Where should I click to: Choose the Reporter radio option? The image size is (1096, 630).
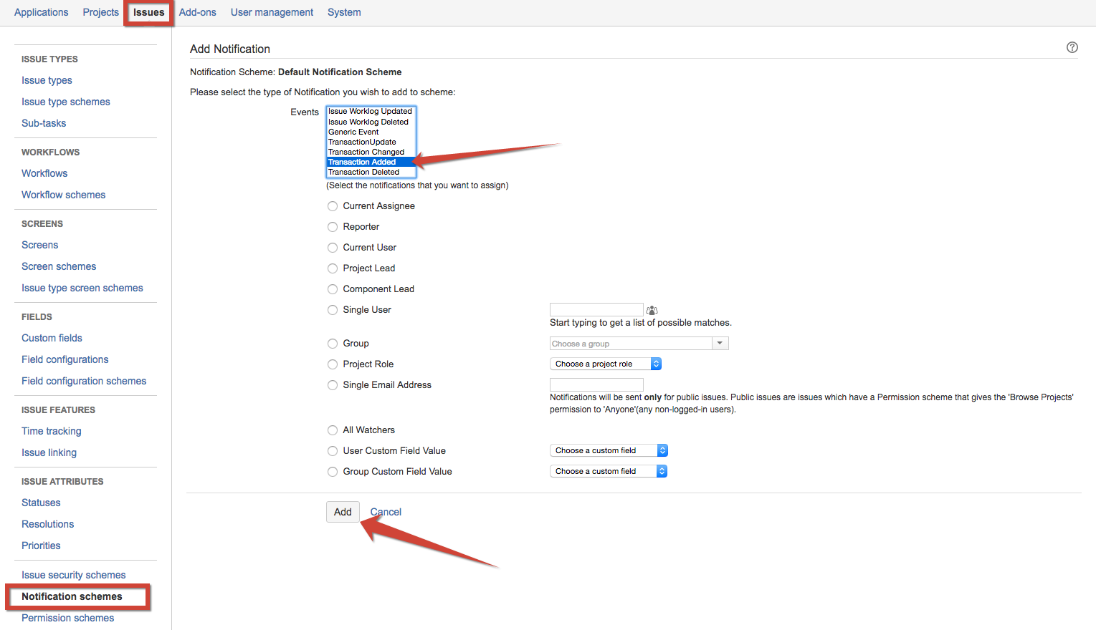[x=333, y=227]
